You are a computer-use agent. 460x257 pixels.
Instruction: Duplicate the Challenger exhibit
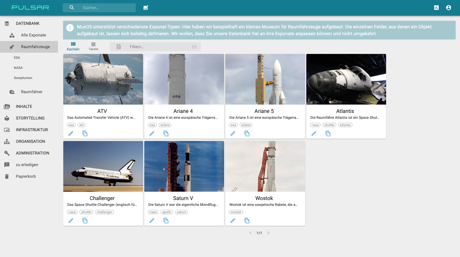(x=85, y=221)
